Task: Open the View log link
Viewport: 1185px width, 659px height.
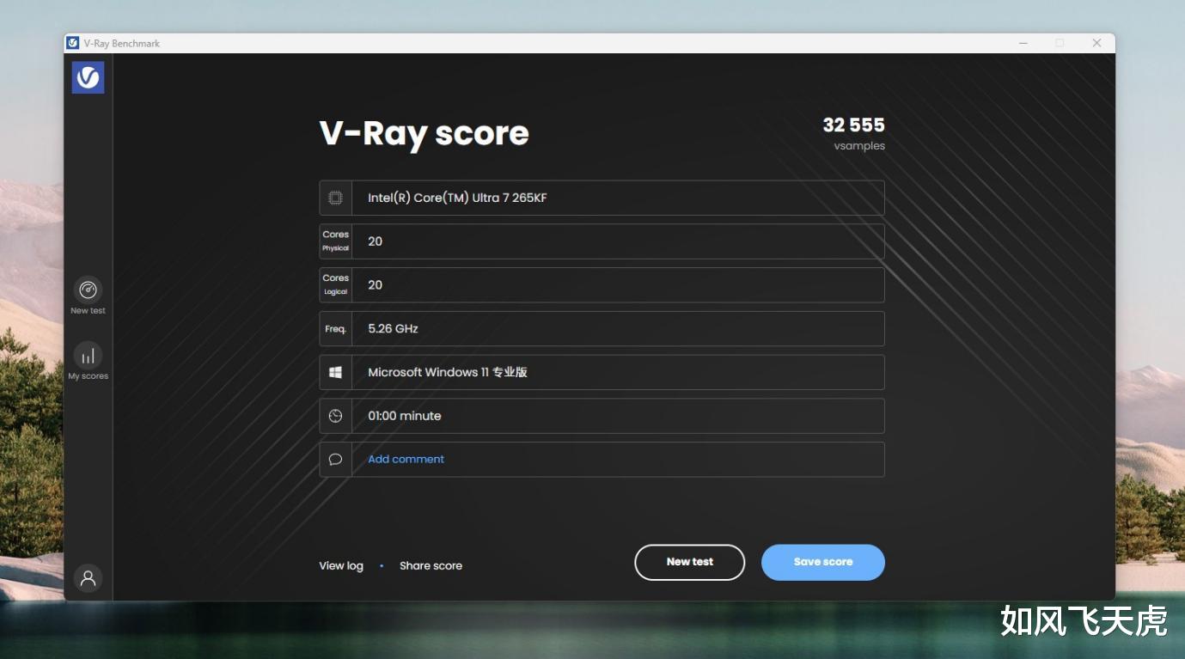Action: point(341,566)
